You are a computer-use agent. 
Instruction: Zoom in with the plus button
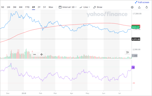(41, 55)
